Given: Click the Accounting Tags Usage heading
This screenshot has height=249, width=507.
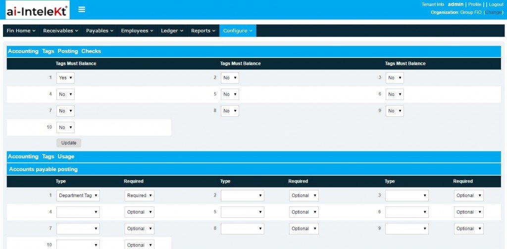Looking at the screenshot, I should coord(41,156).
